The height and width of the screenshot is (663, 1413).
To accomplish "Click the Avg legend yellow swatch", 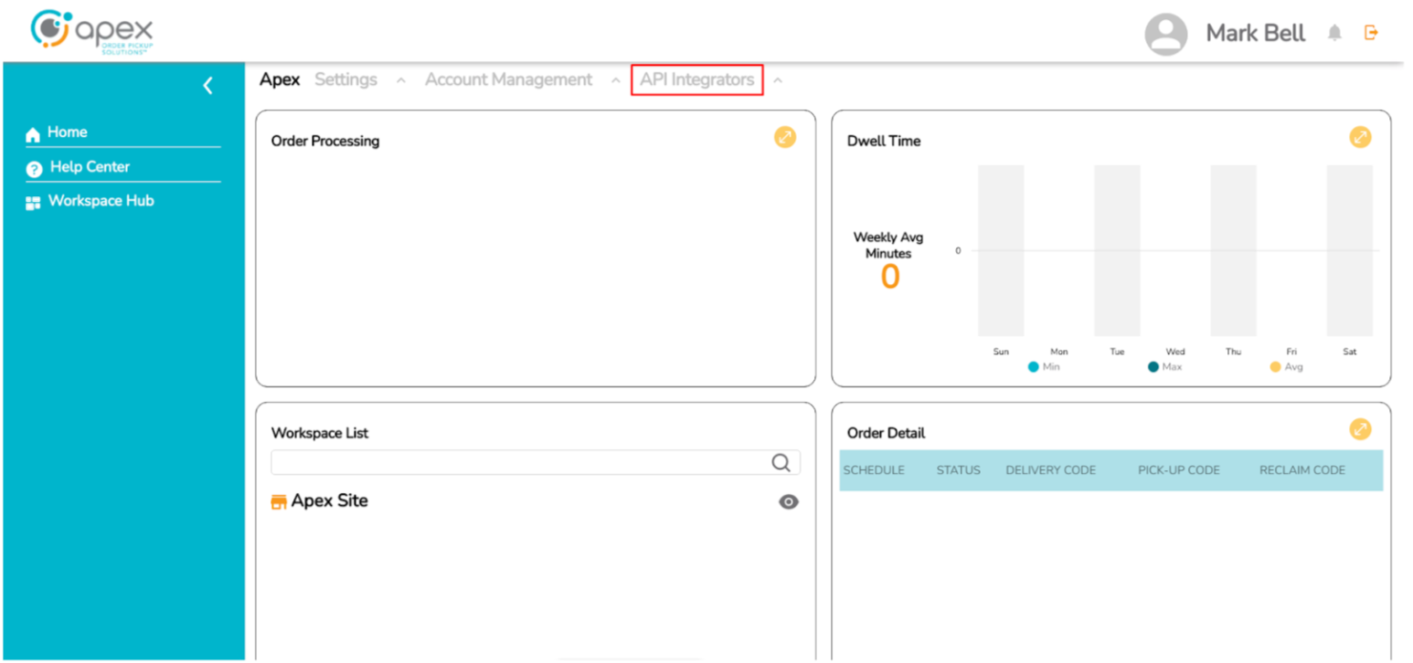I will pyautogui.click(x=1275, y=367).
